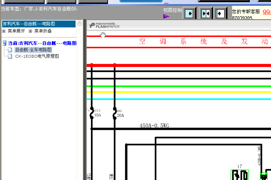Click the purple play arrow under 视图控制
This screenshot has width=271, height=180.
click(x=166, y=16)
